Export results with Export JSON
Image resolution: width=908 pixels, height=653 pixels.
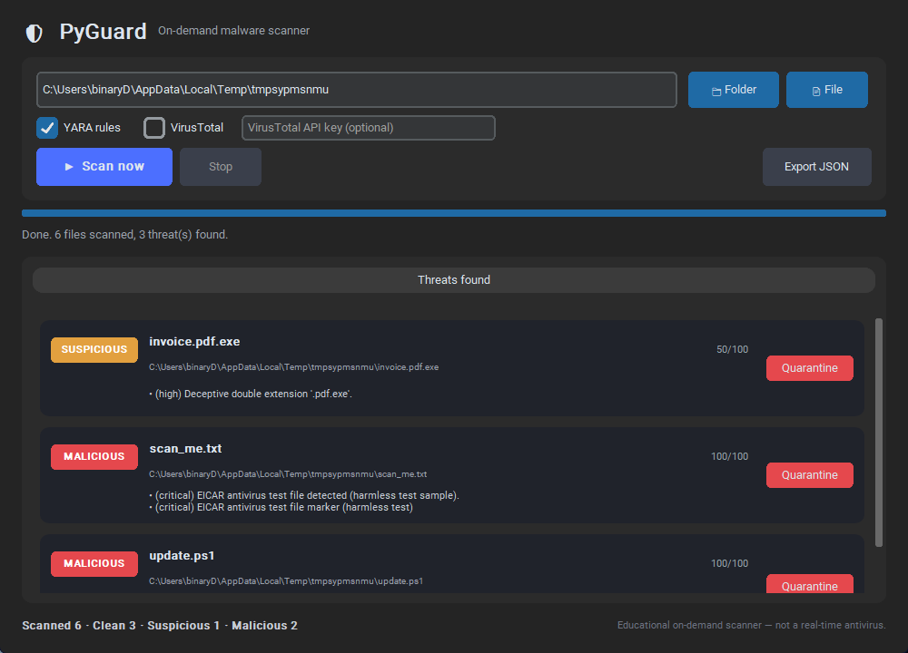[x=816, y=167]
